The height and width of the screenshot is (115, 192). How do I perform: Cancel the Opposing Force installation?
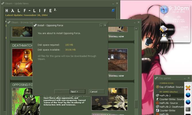tap(97, 92)
